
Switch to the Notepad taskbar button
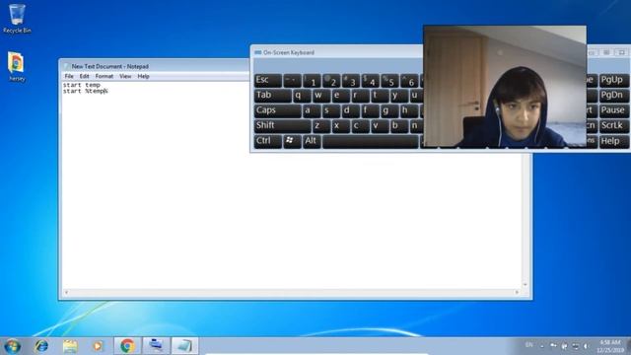(x=184, y=346)
